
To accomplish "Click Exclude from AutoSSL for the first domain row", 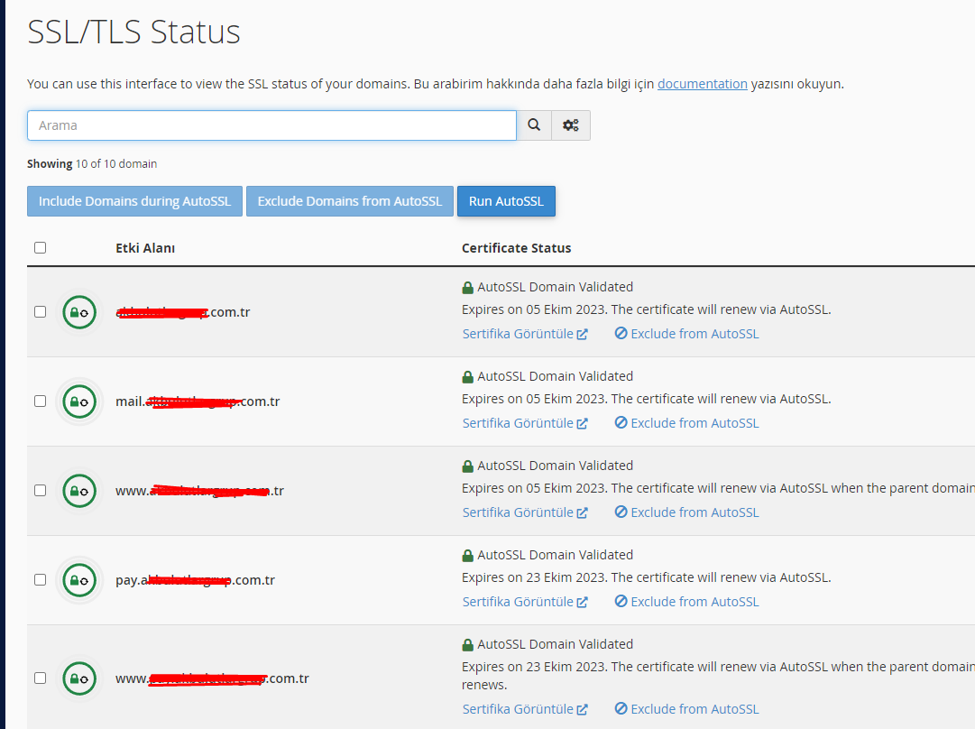I will pos(686,334).
